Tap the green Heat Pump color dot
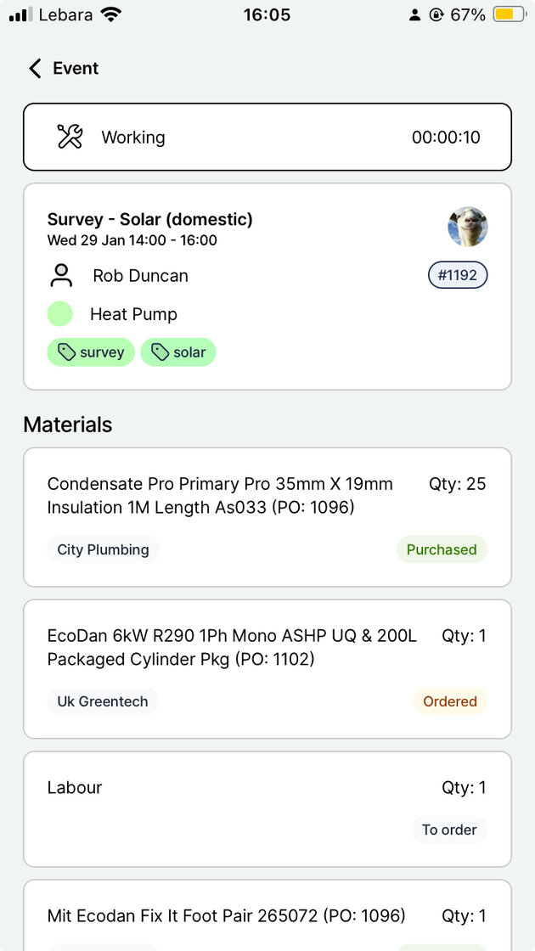This screenshot has width=535, height=951. click(x=60, y=314)
